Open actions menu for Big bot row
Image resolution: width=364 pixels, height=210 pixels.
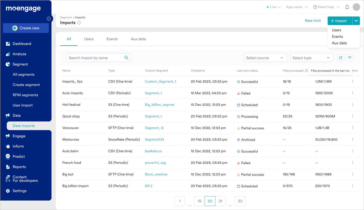tap(353, 174)
